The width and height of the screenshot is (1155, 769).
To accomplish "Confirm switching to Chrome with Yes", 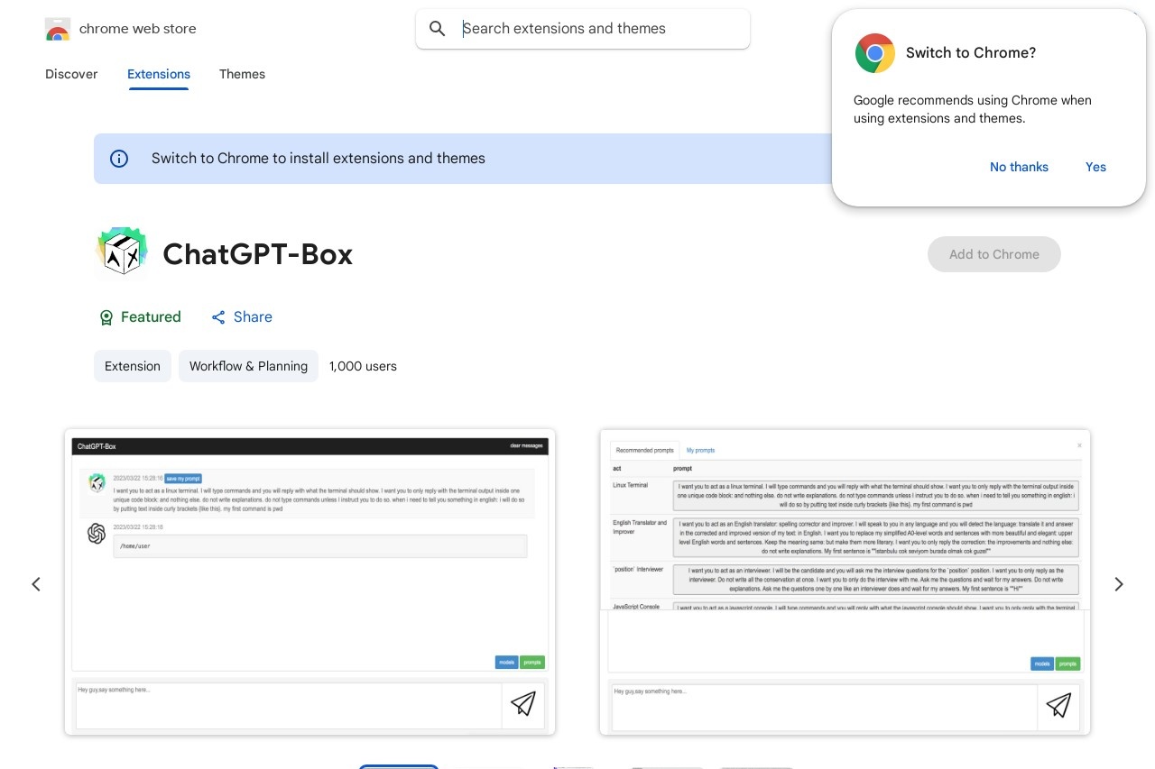I will point(1095,167).
